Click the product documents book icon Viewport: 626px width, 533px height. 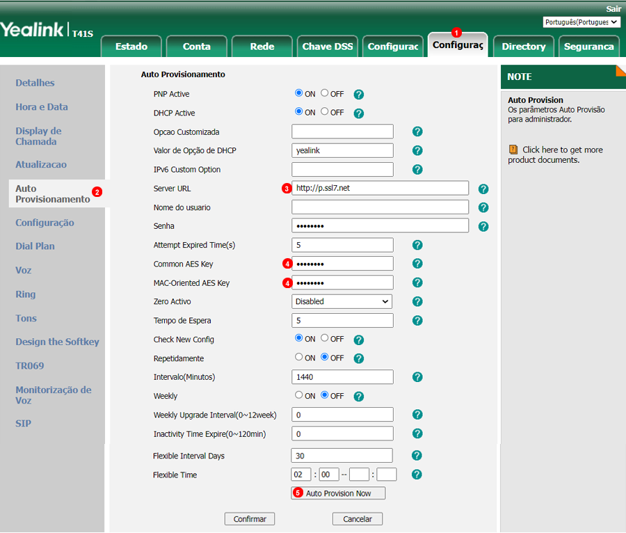pyautogui.click(x=513, y=150)
